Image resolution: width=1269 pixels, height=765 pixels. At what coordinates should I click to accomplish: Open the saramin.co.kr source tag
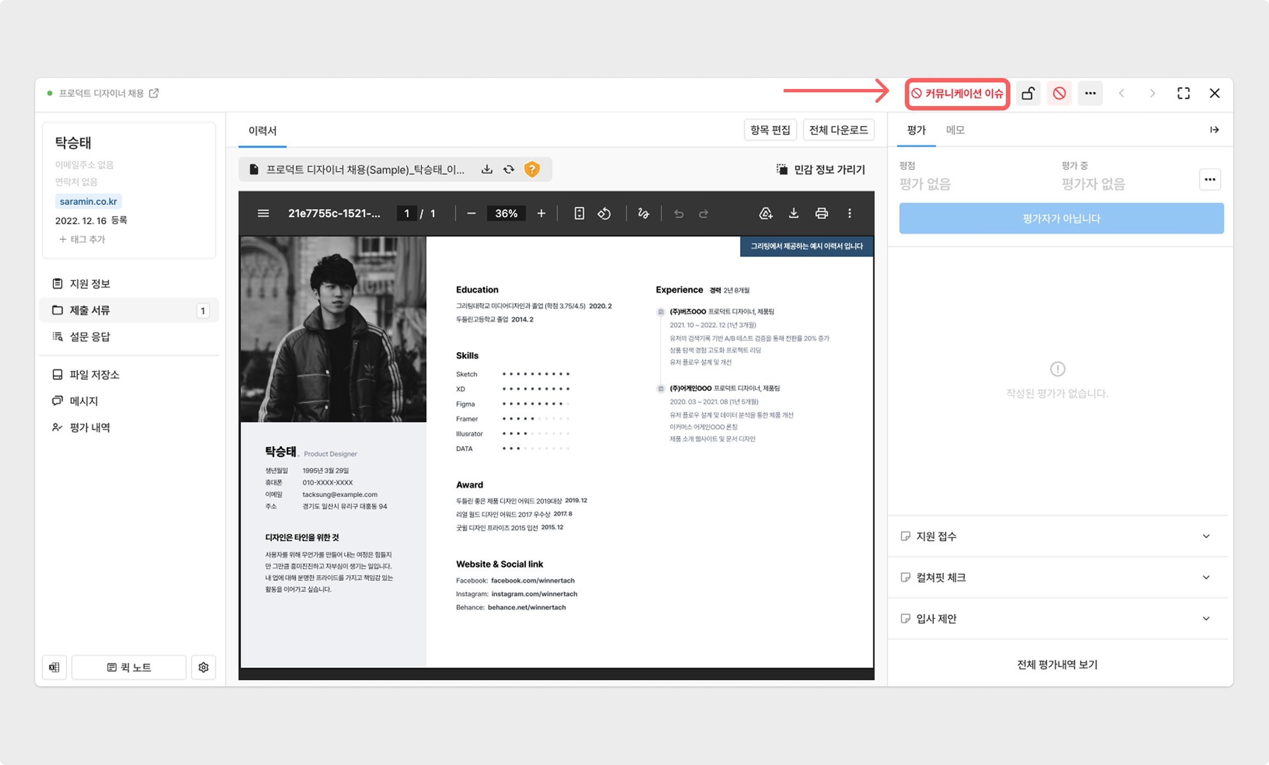point(88,201)
